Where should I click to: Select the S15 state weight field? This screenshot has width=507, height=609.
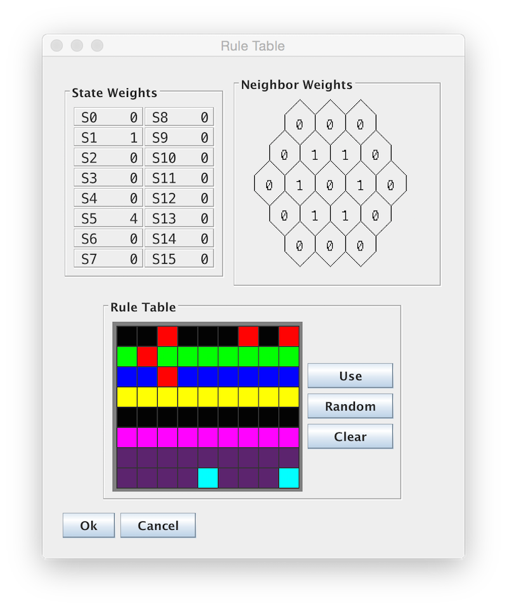point(179,259)
